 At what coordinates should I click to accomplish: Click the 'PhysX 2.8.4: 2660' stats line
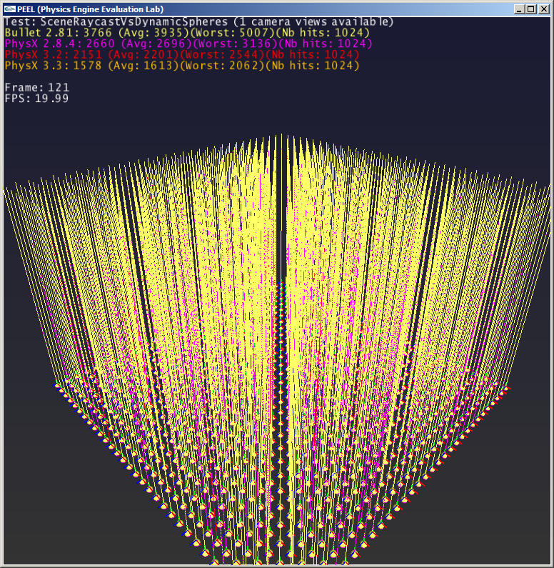click(x=188, y=44)
